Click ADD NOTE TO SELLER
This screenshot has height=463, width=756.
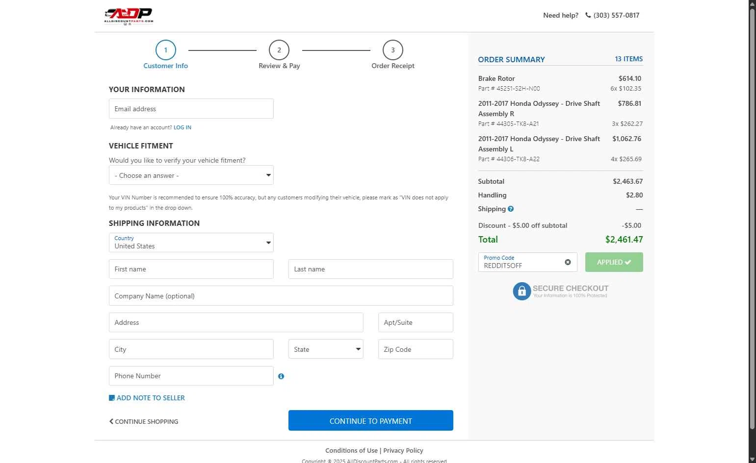(151, 398)
